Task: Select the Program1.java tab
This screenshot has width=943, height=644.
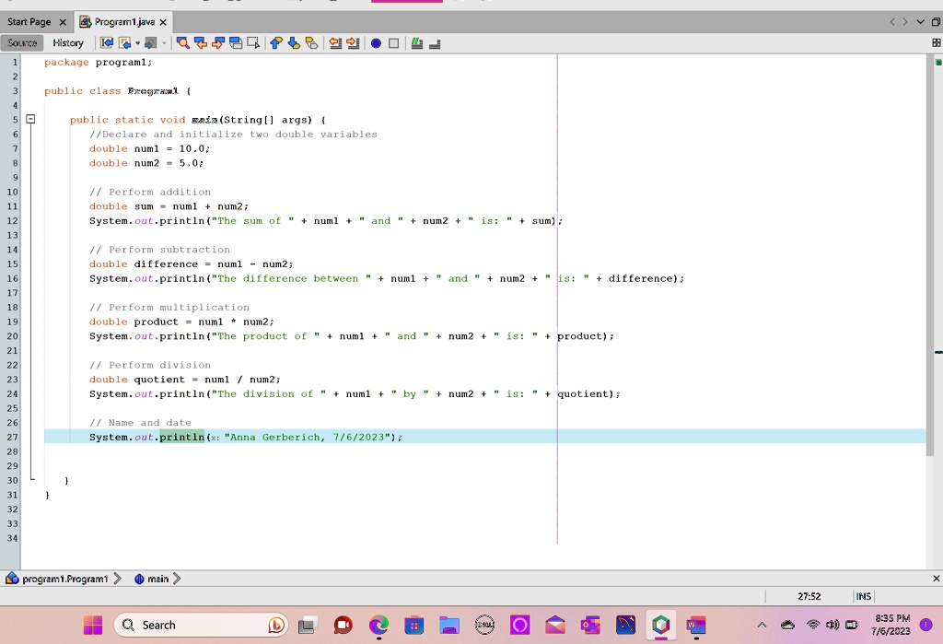Action: (124, 22)
